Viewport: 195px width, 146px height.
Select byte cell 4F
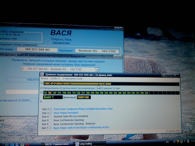55,93
